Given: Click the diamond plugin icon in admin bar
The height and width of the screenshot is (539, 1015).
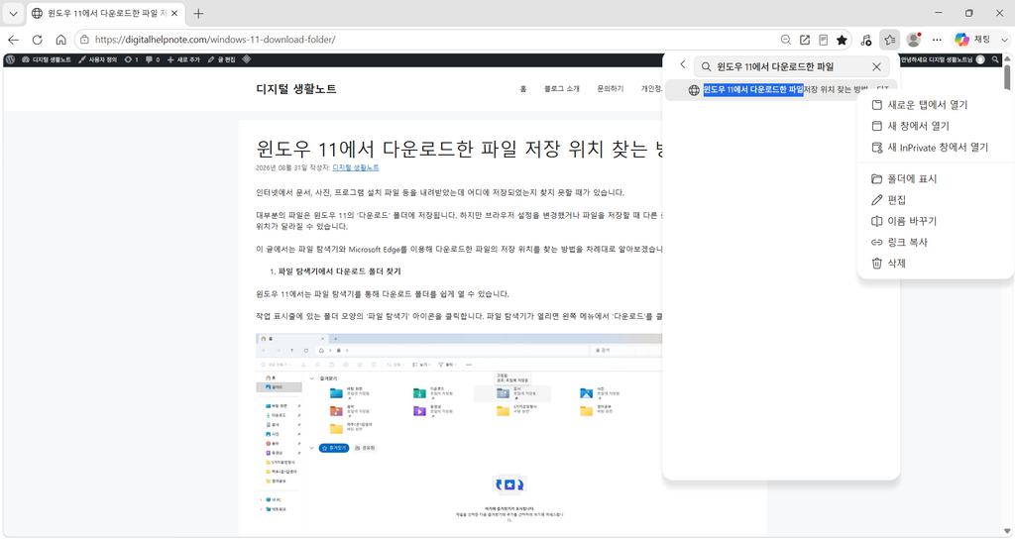Looking at the screenshot, I should (x=247, y=58).
